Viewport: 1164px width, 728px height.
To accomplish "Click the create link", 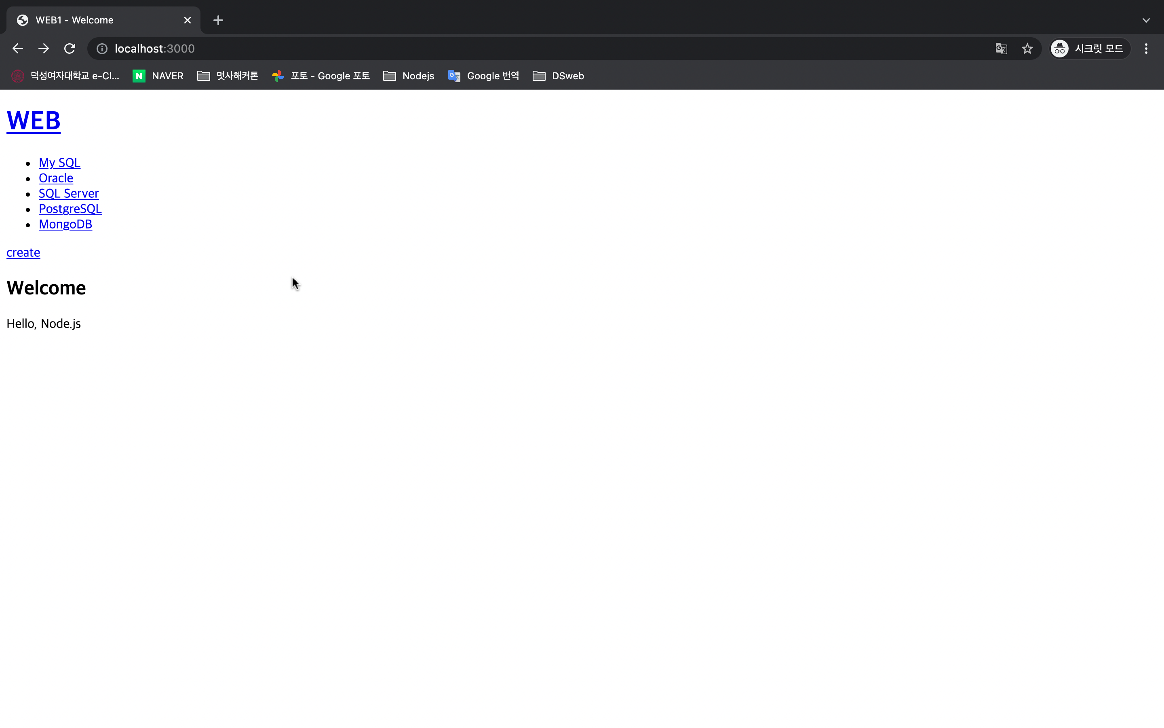I will 23,252.
